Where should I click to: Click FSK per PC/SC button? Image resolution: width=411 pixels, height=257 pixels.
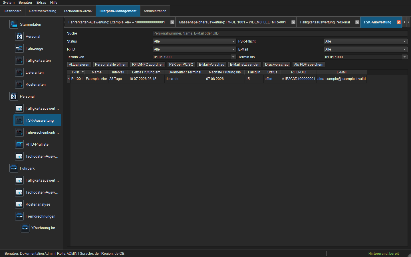pos(181,65)
